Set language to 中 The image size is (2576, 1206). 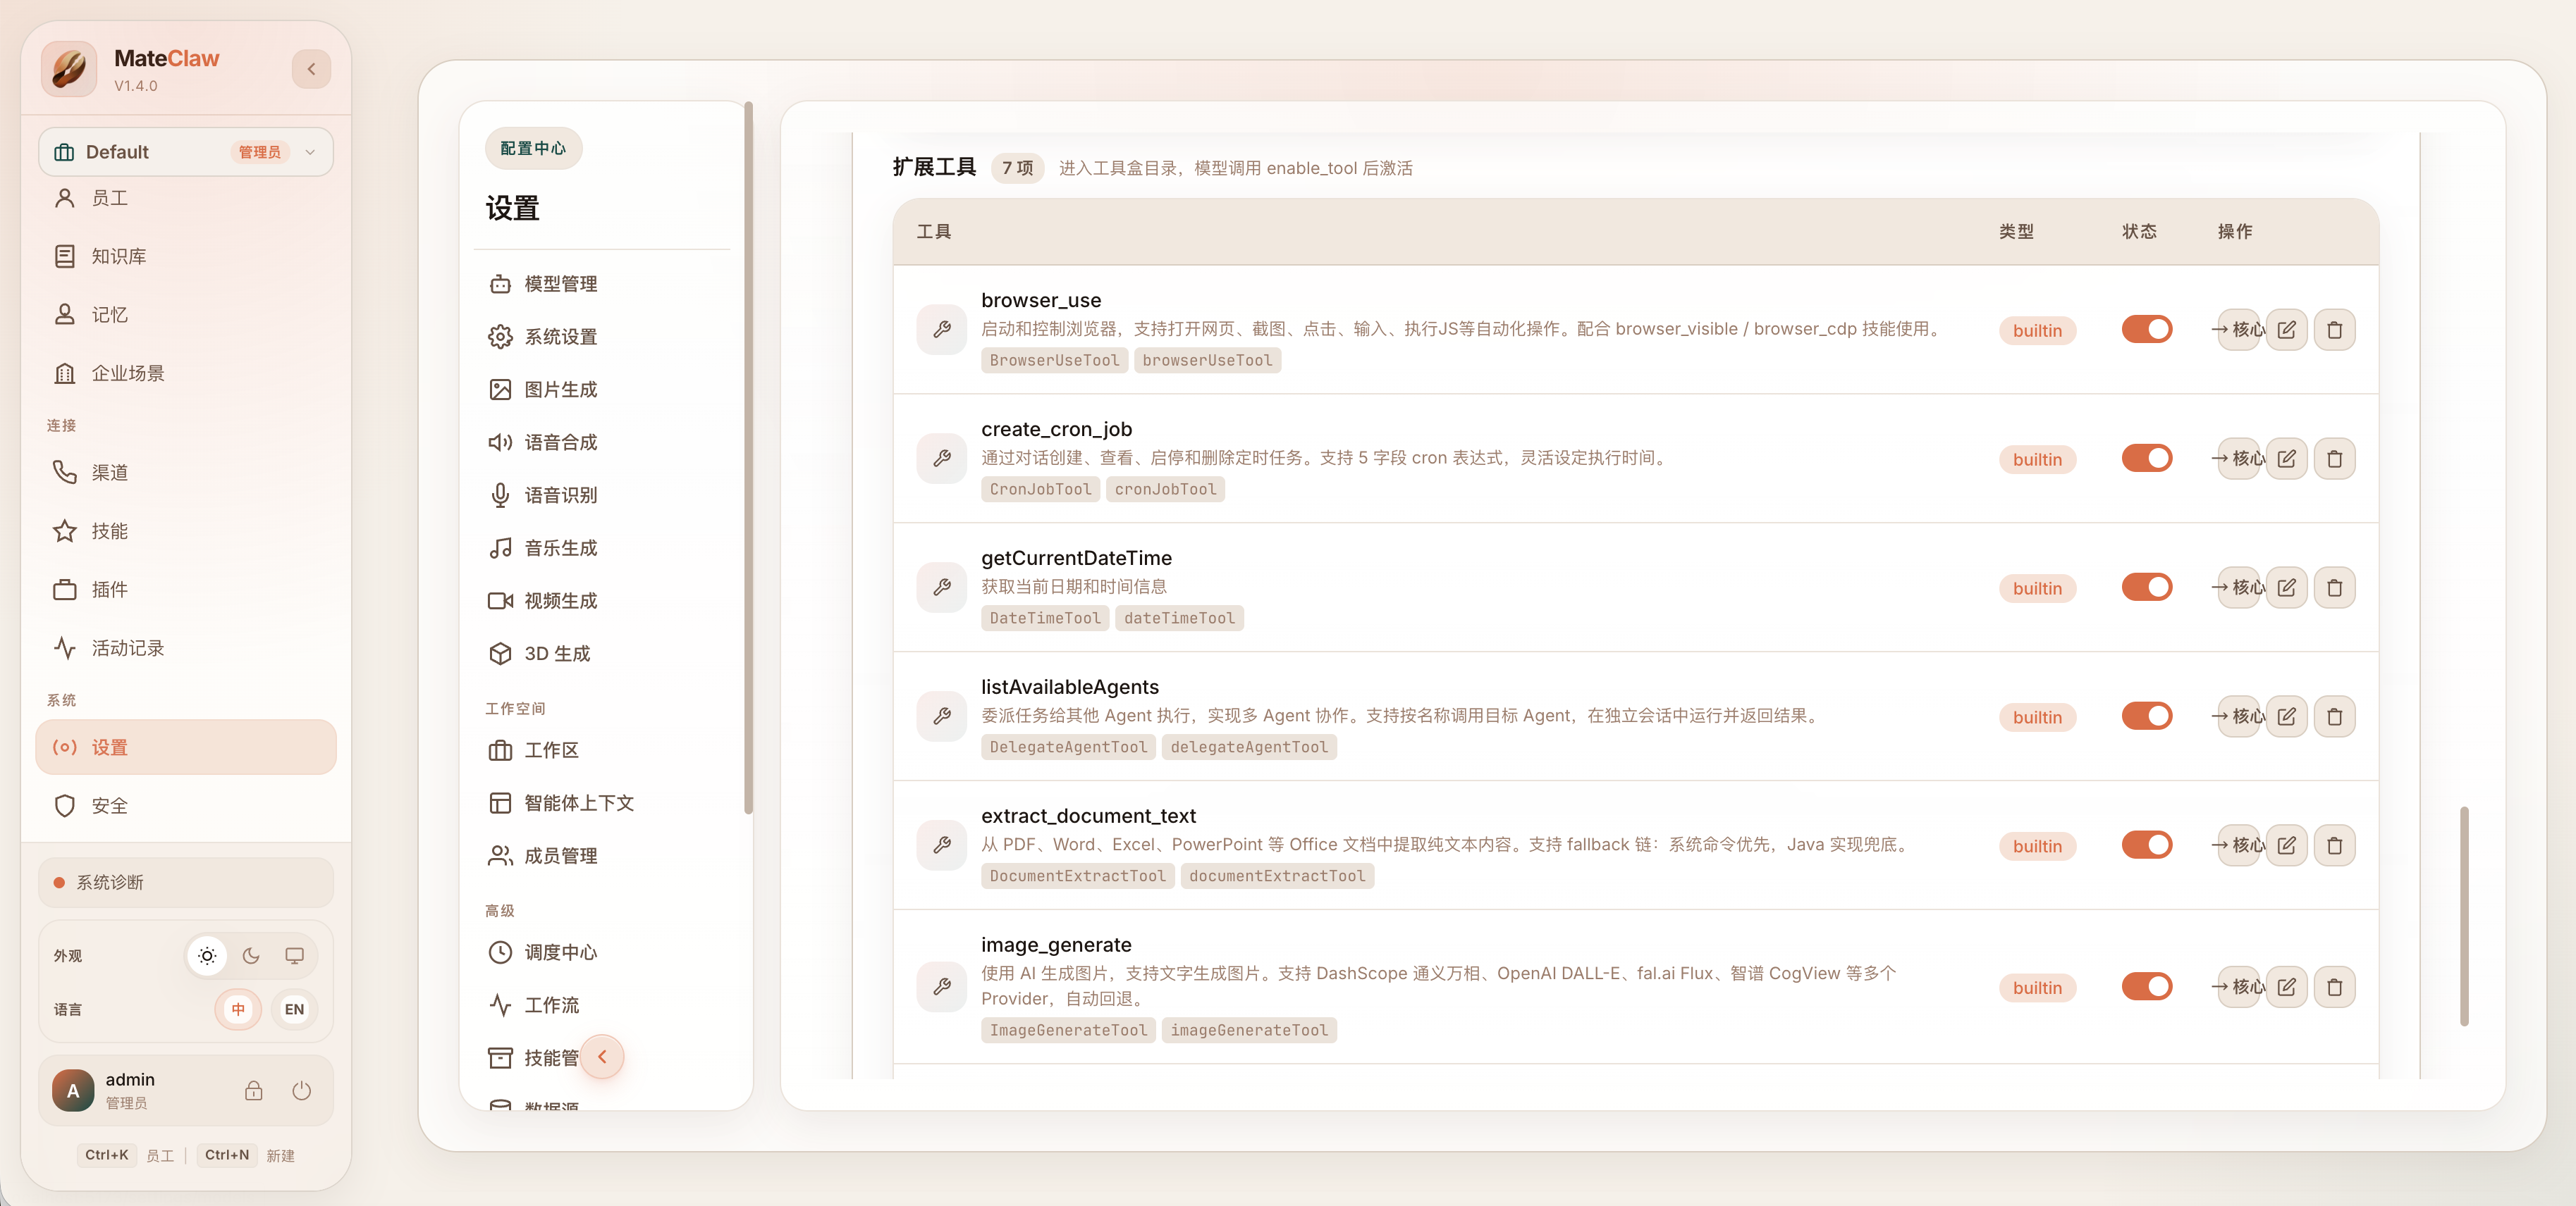click(238, 1009)
